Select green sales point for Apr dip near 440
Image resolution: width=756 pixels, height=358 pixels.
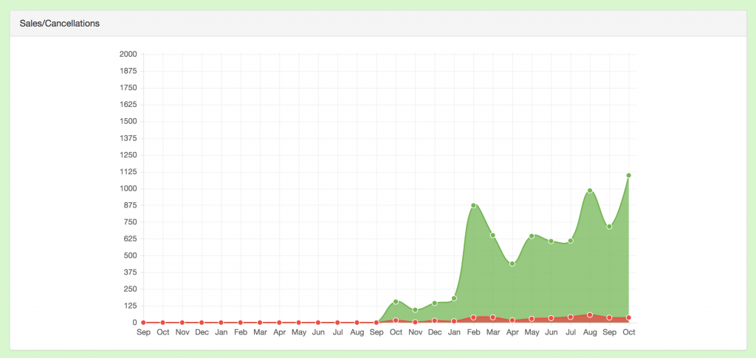point(512,264)
